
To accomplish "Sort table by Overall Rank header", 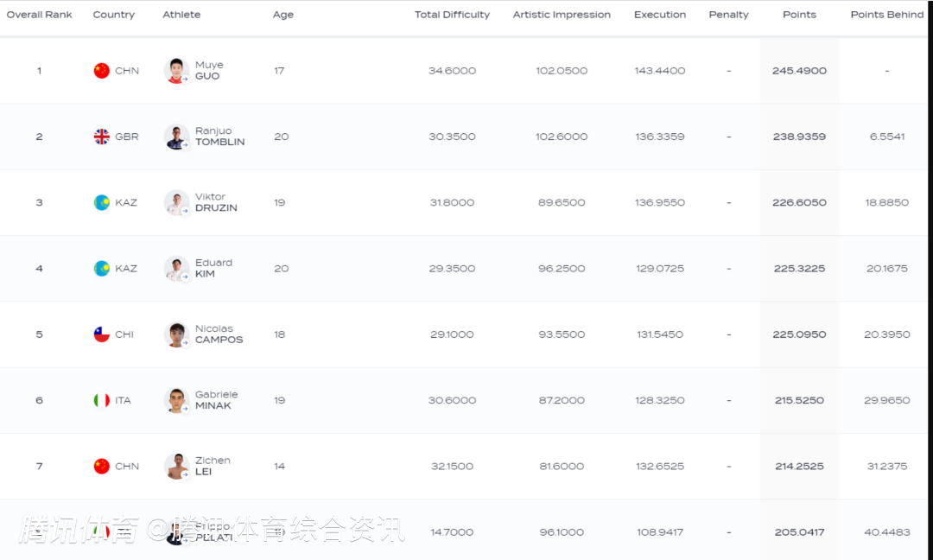I will pyautogui.click(x=40, y=15).
